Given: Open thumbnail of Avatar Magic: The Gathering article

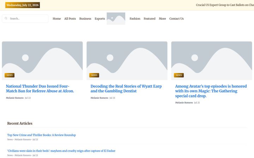Looking at the screenshot, I should [x=212, y=61].
